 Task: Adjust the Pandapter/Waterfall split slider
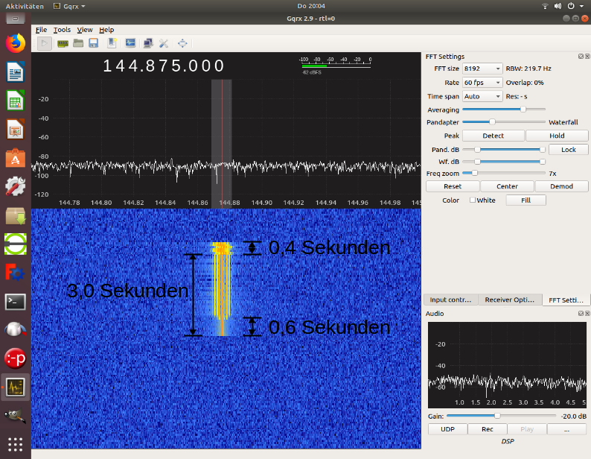[x=504, y=122]
